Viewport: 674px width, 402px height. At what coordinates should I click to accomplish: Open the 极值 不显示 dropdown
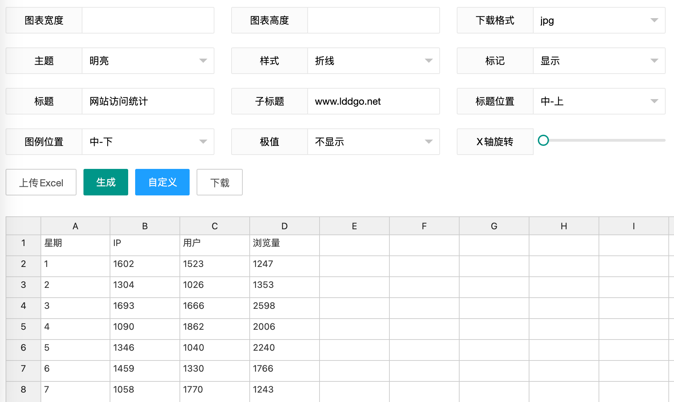(373, 142)
